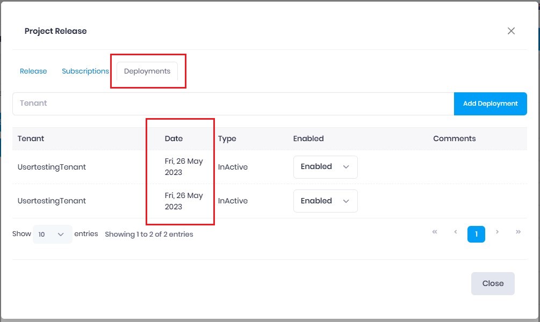Switch to the Release tab
The width and height of the screenshot is (540, 322).
click(x=33, y=71)
